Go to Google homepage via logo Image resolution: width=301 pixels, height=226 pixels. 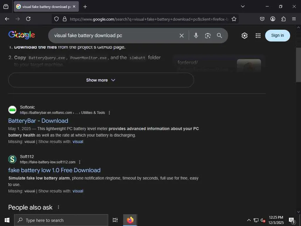22,35
